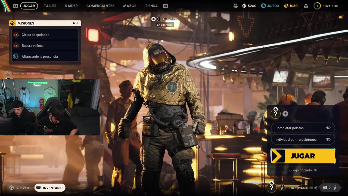Image resolution: width=348 pixels, height=196 pixels.
Task: Open the Cielos despejados mission
Action: pos(45,35)
